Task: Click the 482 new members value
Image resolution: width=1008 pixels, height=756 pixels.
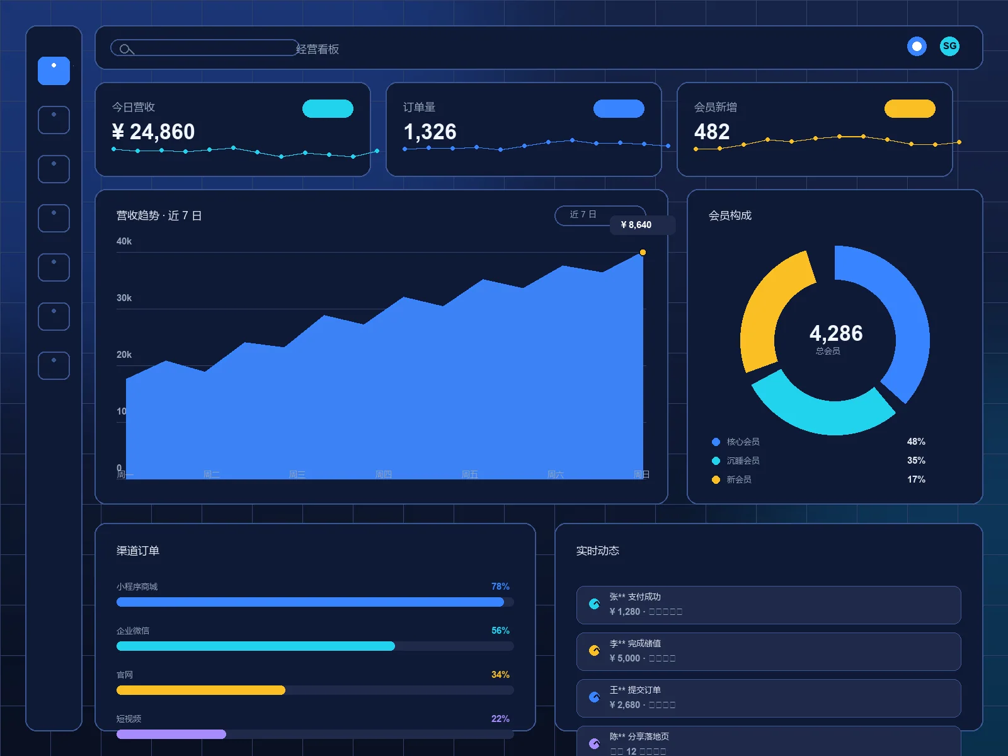Action: (x=712, y=132)
